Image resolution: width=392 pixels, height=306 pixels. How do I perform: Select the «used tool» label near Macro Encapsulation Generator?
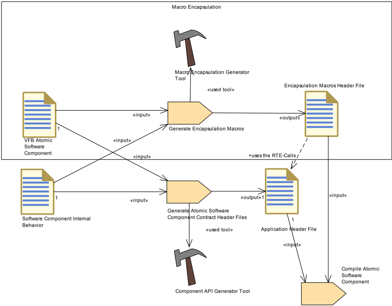tap(221, 90)
